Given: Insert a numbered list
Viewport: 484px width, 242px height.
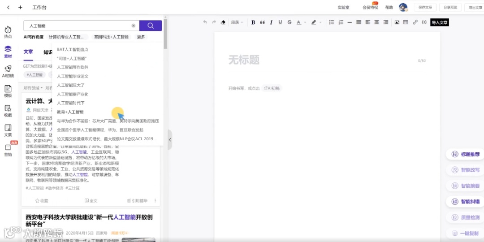Looking at the screenshot, I should tap(341, 22).
